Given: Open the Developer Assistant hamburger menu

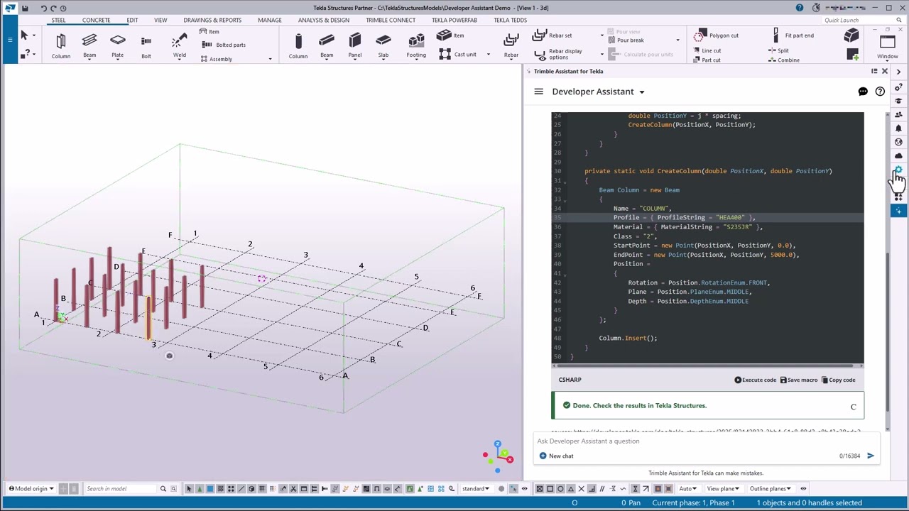Looking at the screenshot, I should pyautogui.click(x=538, y=92).
